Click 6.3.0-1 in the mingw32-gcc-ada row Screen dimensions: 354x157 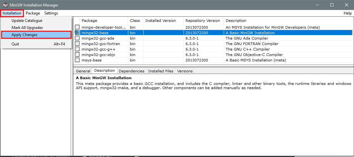tap(192, 38)
